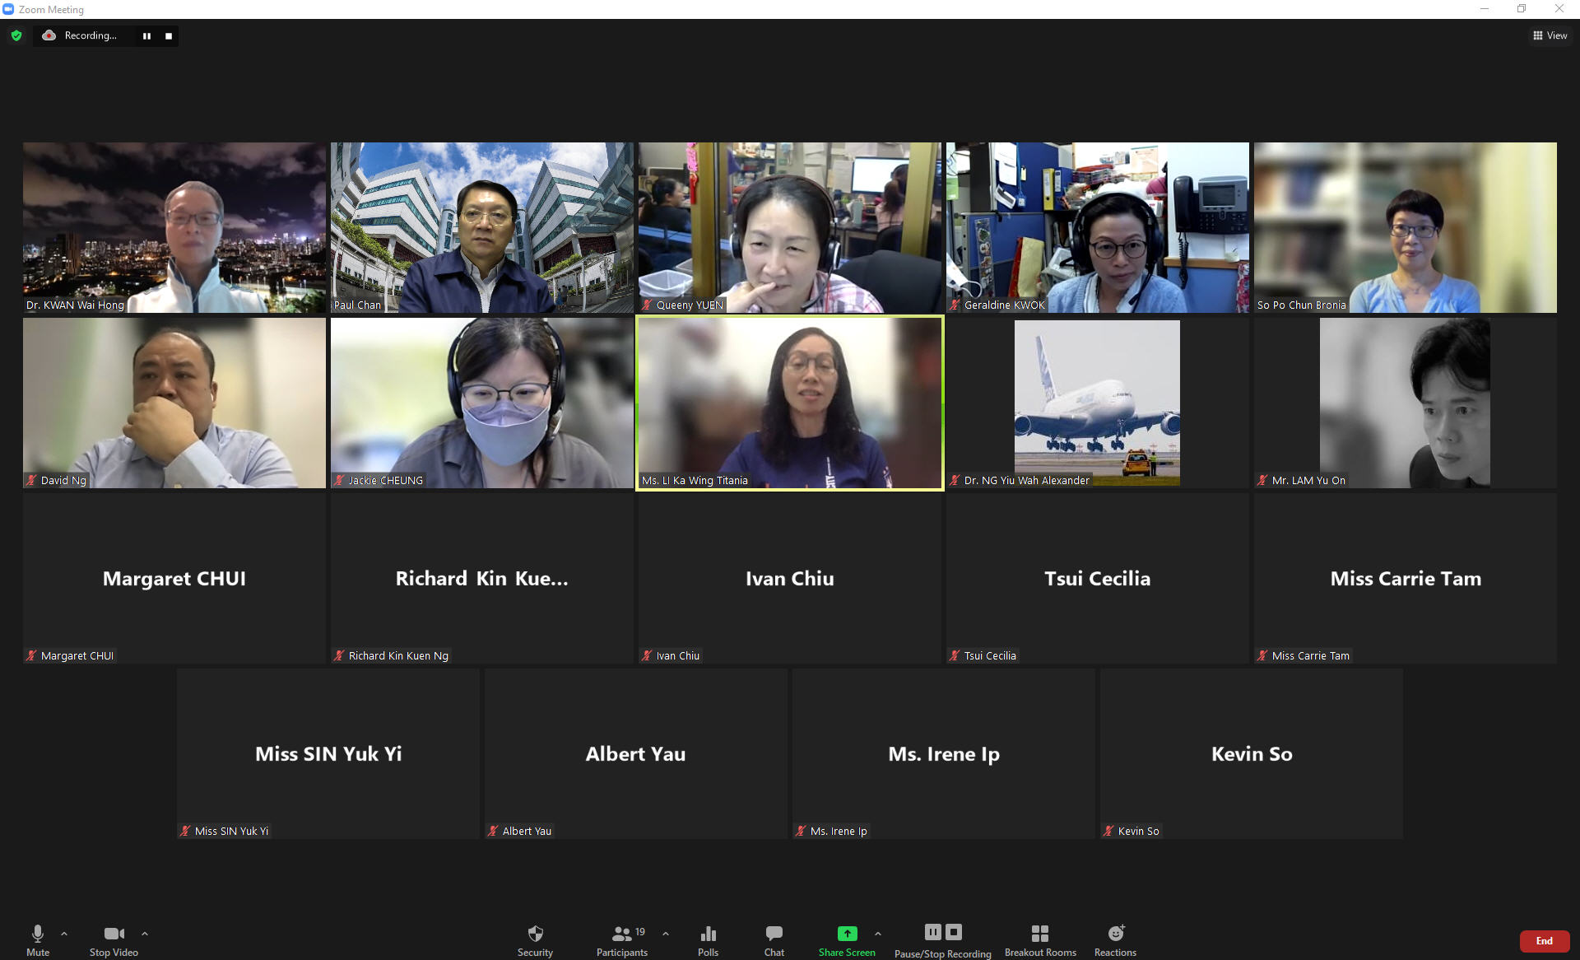Image resolution: width=1580 pixels, height=960 pixels.
Task: Open the Participants panel
Action: [x=622, y=939]
